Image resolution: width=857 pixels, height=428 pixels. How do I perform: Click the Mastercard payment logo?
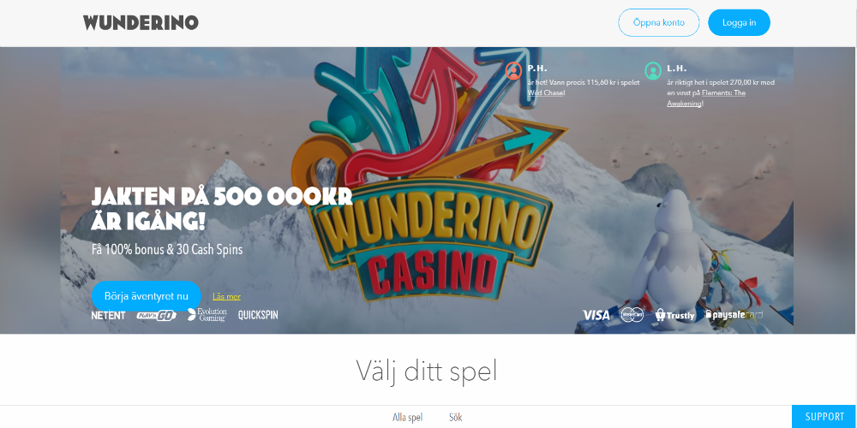[632, 315]
